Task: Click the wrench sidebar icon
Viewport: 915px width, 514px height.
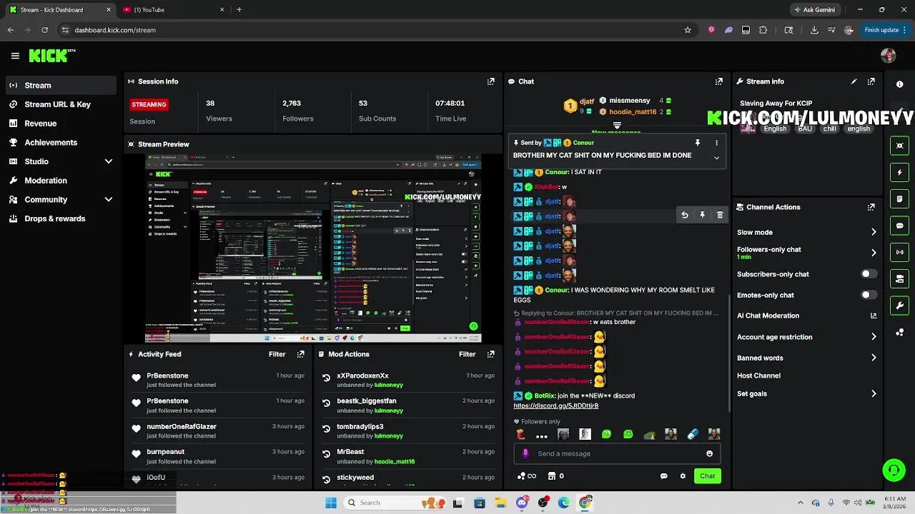Action: tap(899, 306)
